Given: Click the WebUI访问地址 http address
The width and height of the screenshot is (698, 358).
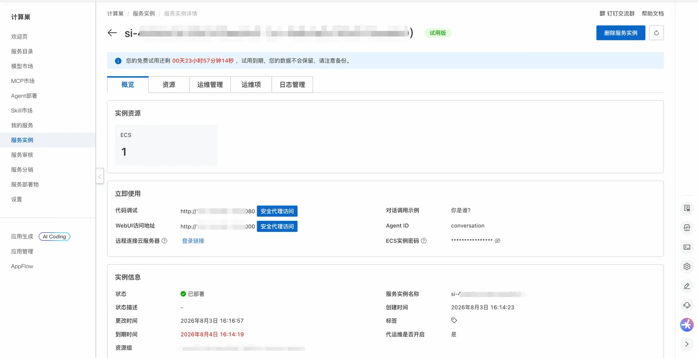Looking at the screenshot, I should point(217,226).
